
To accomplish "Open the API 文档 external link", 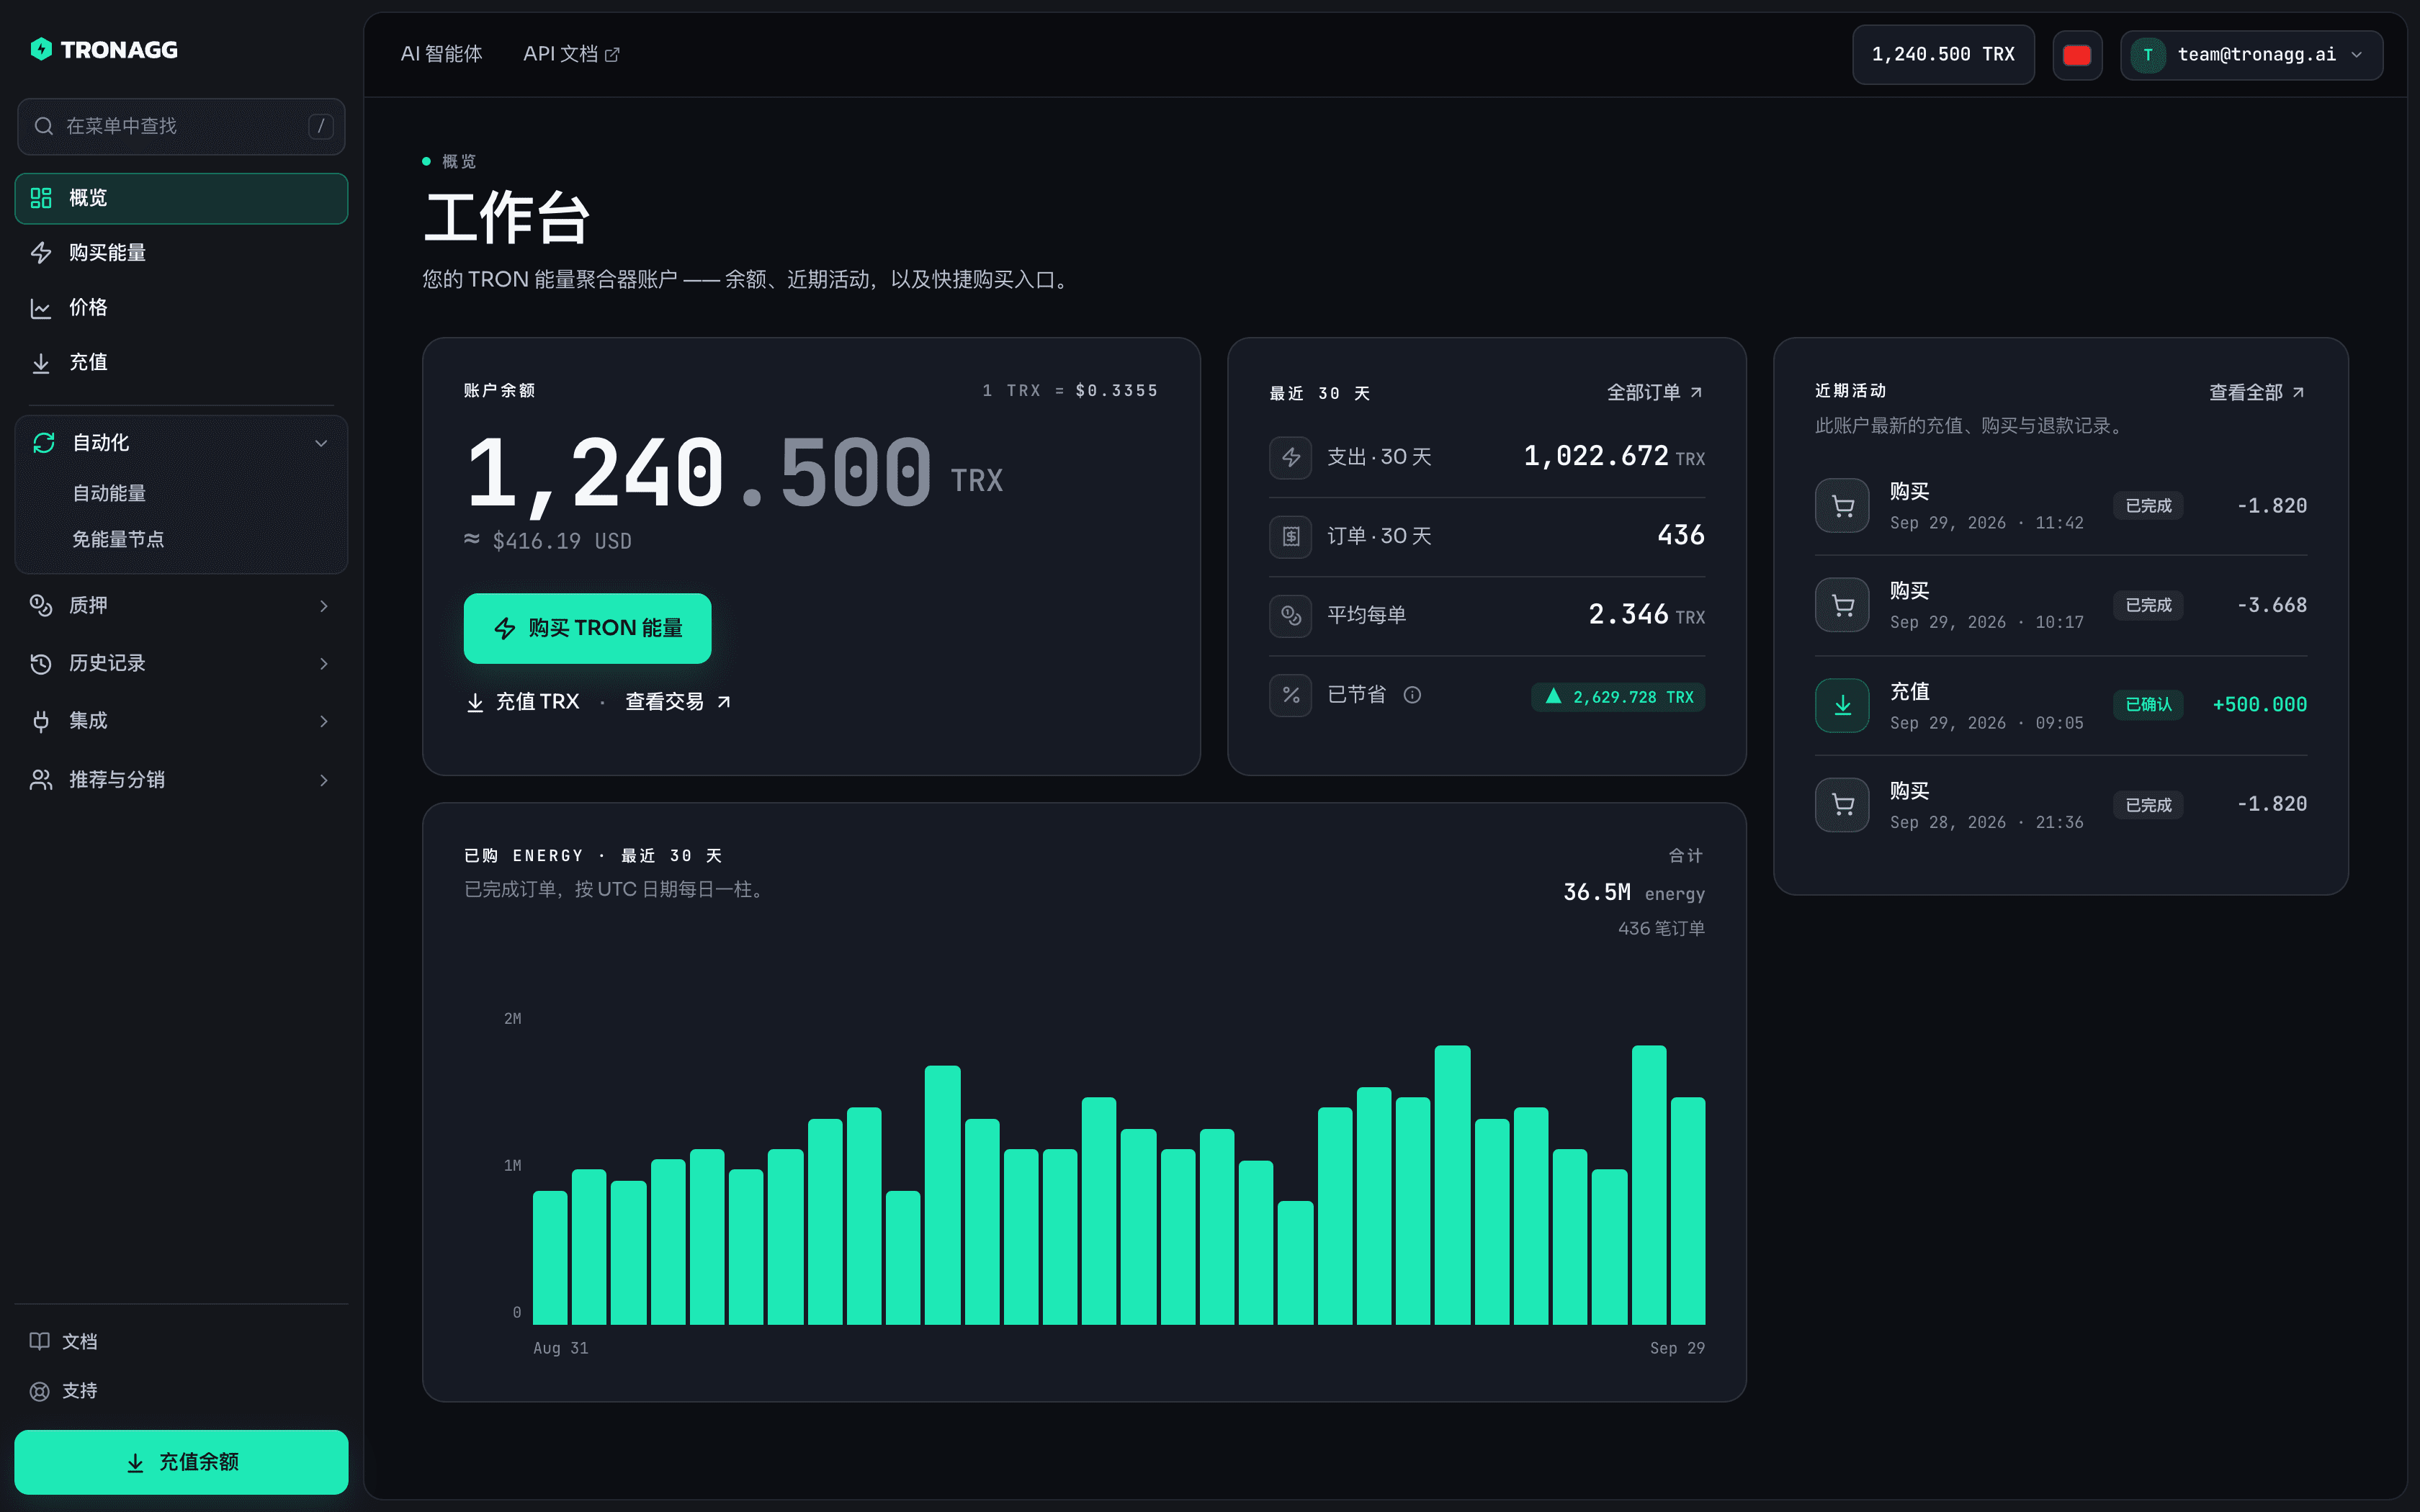I will click(571, 54).
